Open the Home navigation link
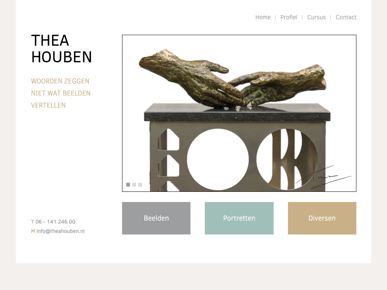387x290 pixels. (x=263, y=17)
